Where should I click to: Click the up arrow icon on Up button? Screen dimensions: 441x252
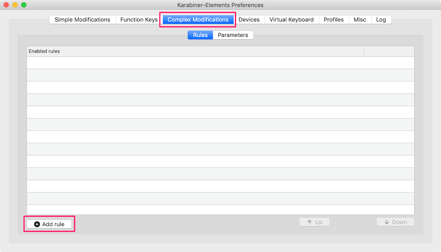(x=310, y=222)
